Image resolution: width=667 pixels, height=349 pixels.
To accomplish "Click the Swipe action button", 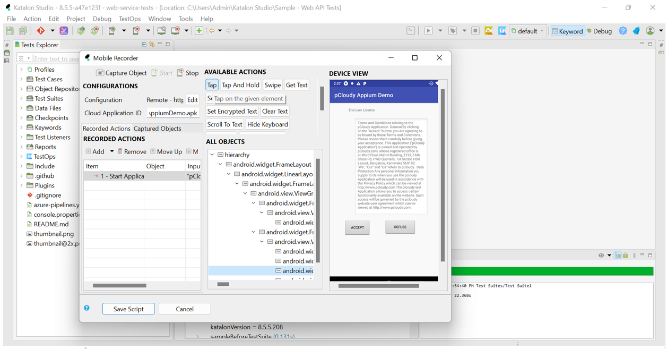I will 272,85.
